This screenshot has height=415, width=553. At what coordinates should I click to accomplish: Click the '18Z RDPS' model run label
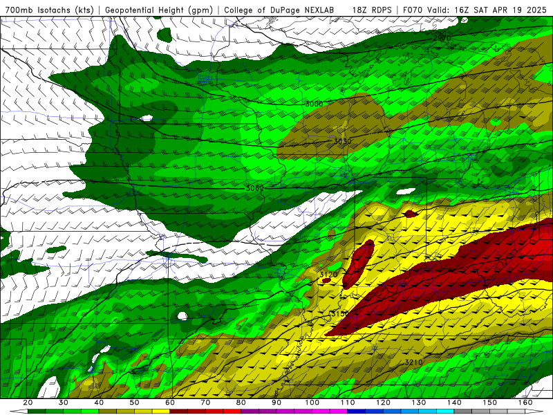pyautogui.click(x=372, y=10)
